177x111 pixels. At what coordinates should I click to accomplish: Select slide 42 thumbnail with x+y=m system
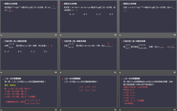tap(148, 54)
